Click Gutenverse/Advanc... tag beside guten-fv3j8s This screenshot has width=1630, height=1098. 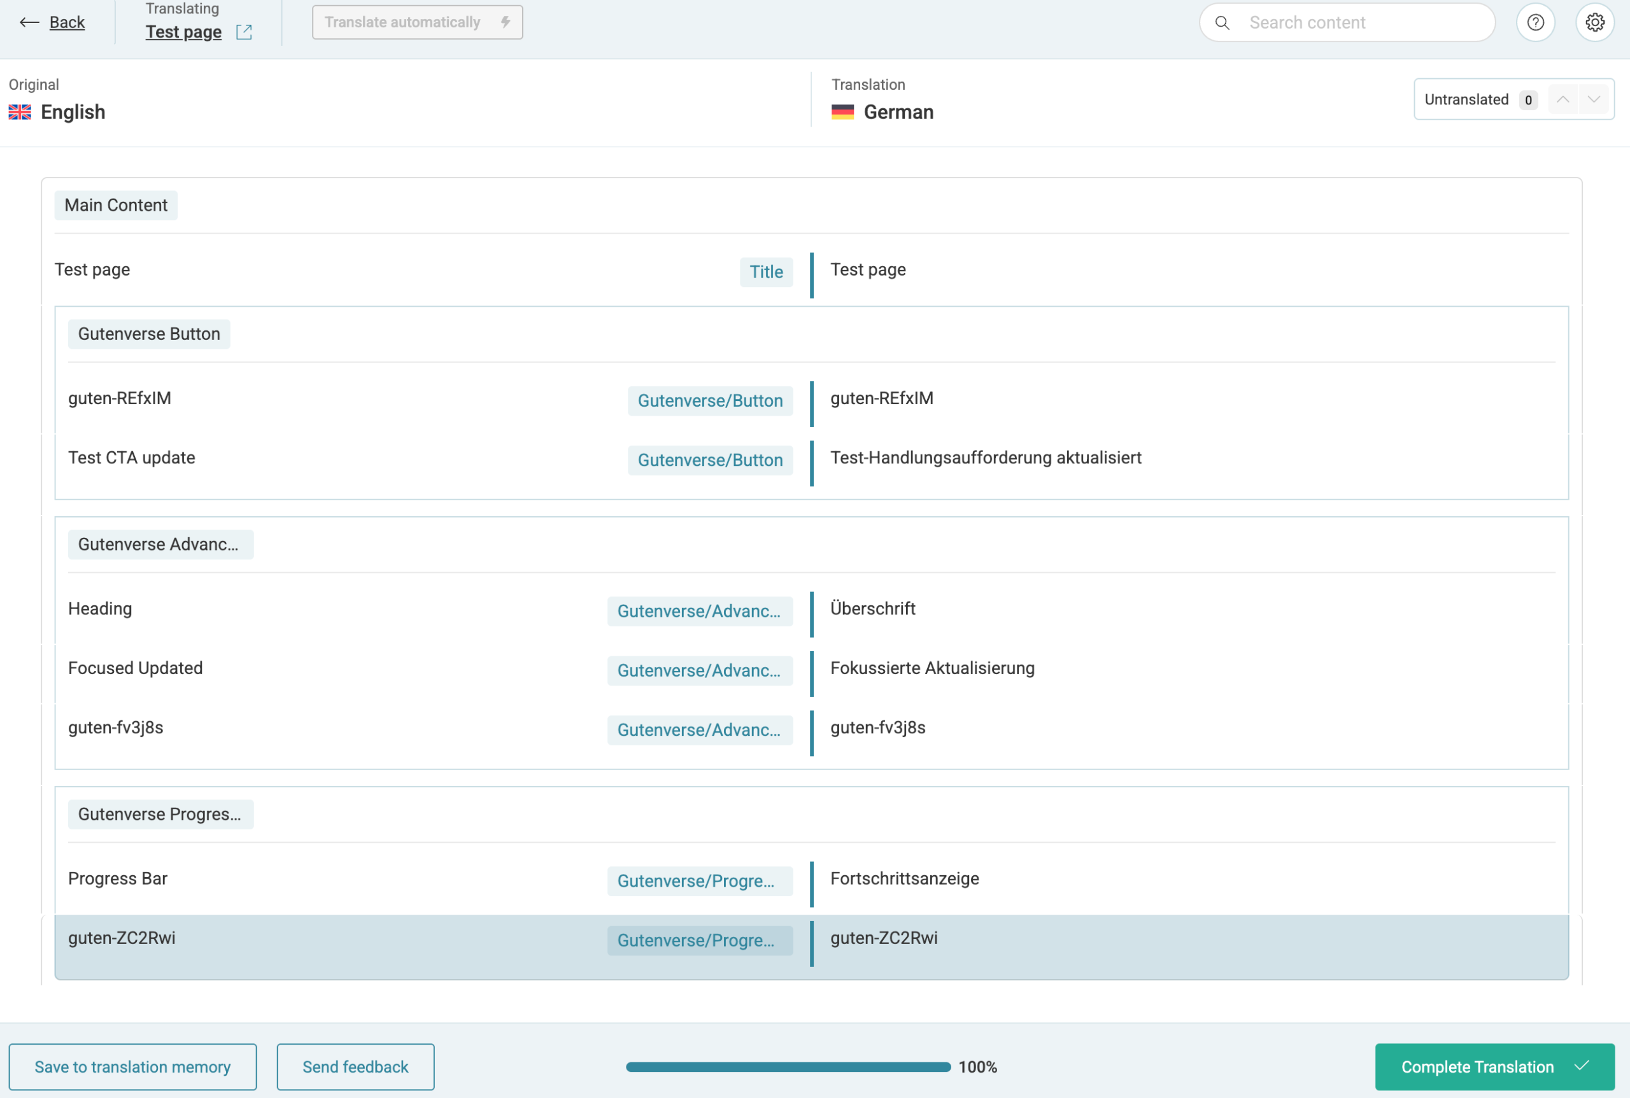pyautogui.click(x=700, y=729)
